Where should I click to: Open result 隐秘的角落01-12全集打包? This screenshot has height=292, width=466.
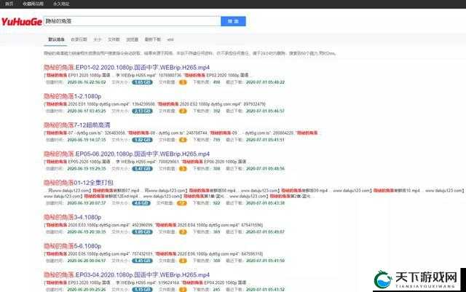click(x=79, y=183)
